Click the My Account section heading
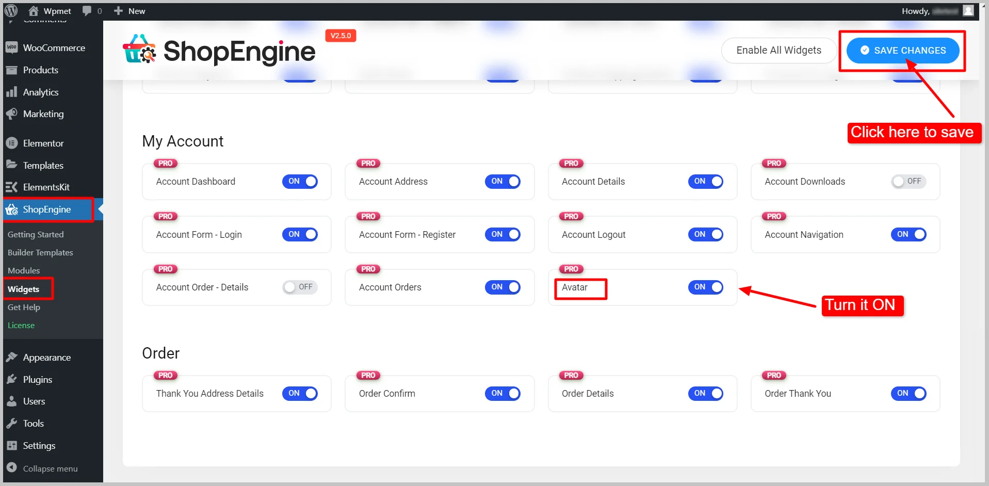Viewport: 989px width, 486px height. (x=183, y=141)
